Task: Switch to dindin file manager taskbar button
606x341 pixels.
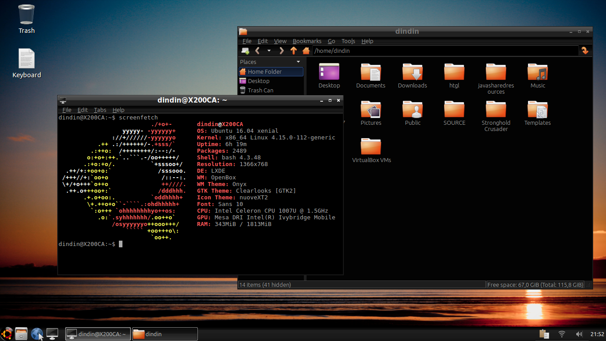Action: pos(165,334)
